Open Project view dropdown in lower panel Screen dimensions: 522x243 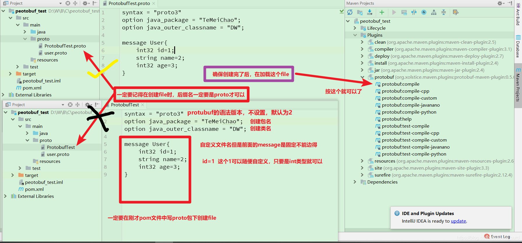(x=63, y=105)
